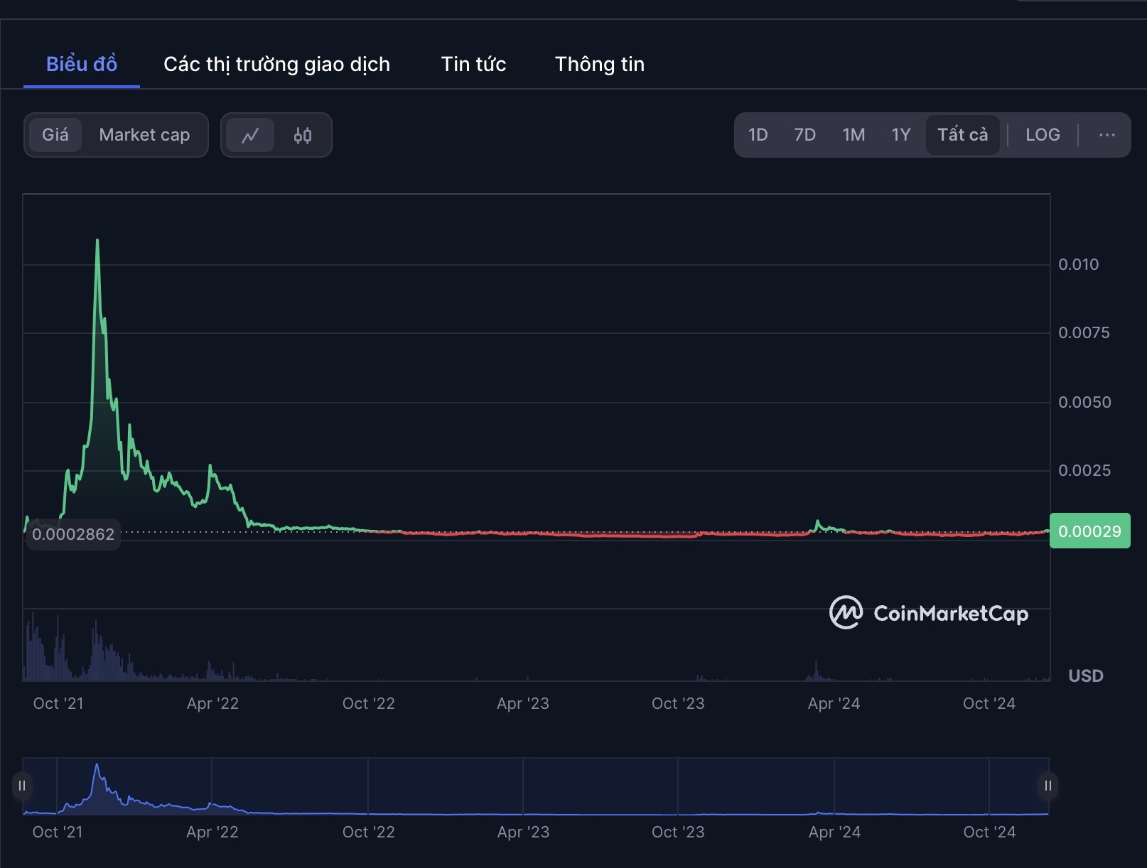1147x868 pixels.
Task: Select the 1D time range
Action: pos(758,135)
